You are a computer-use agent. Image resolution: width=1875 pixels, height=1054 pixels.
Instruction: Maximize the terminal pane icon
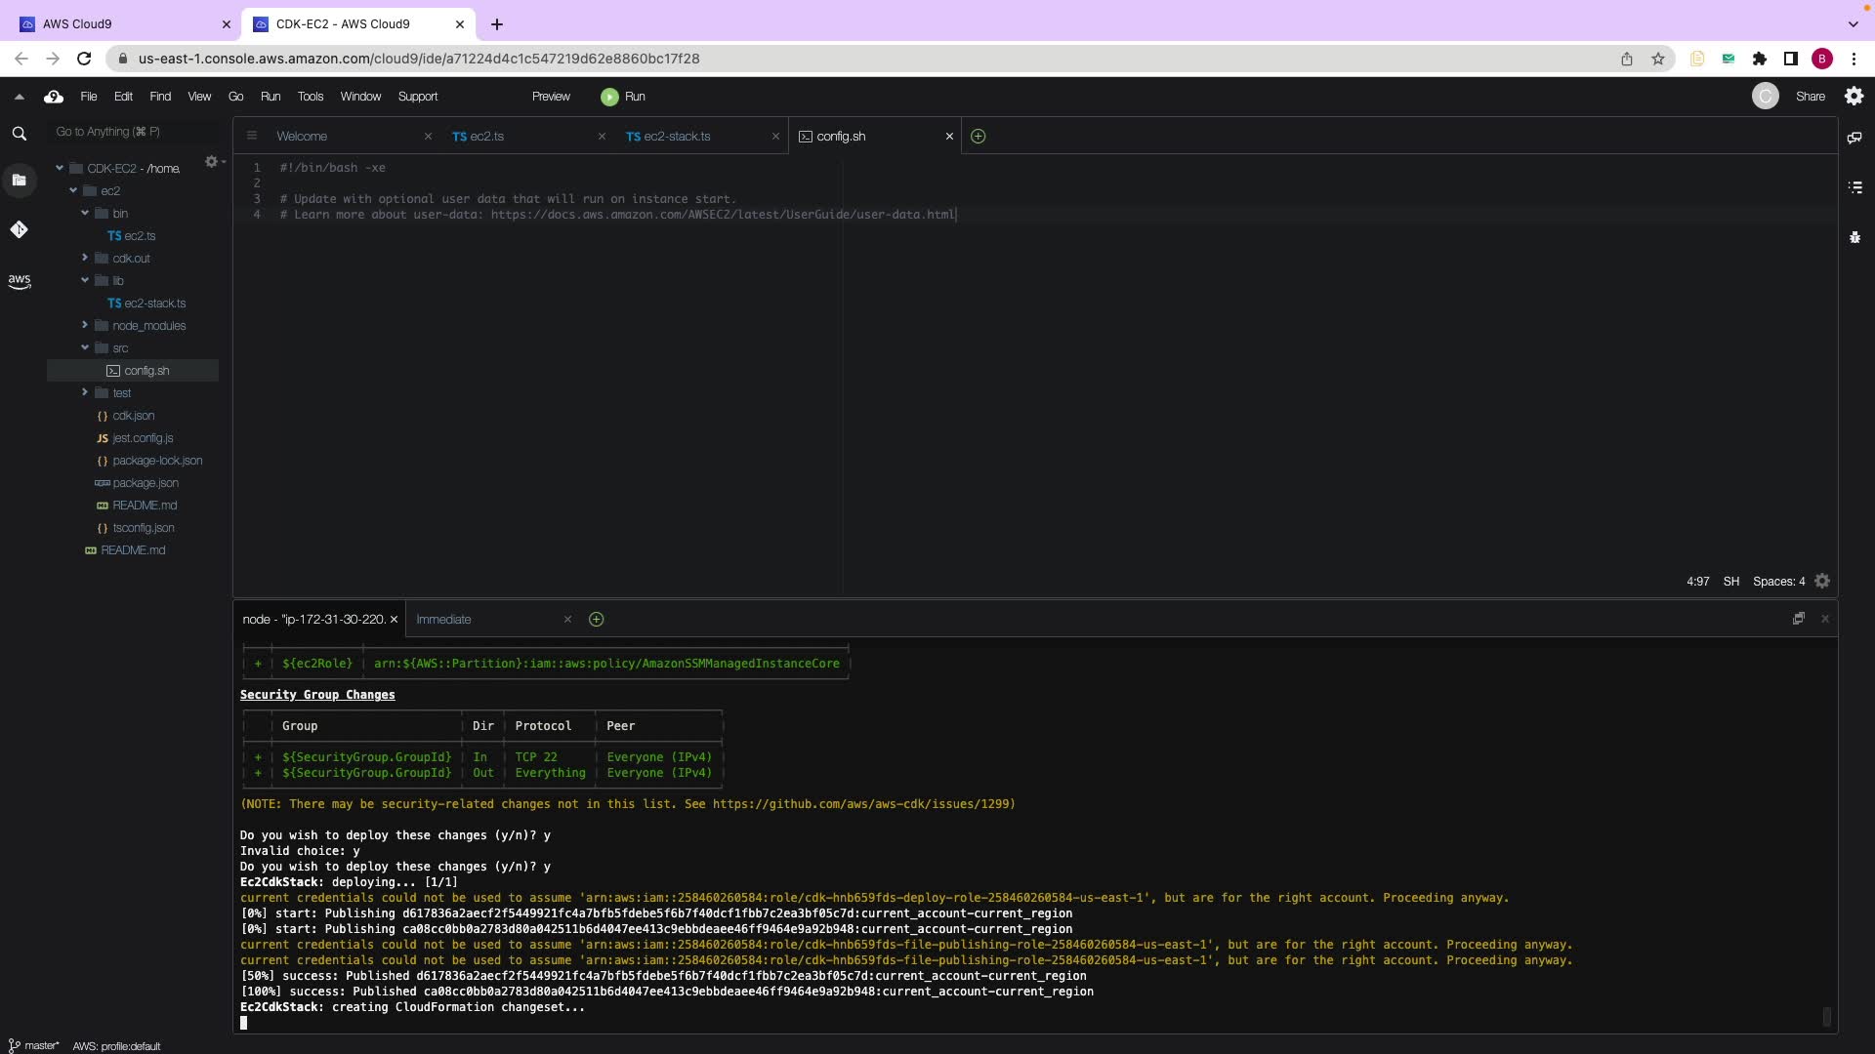click(1798, 619)
